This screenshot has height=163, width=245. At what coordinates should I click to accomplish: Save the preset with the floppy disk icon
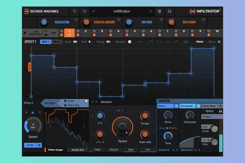click(169, 11)
